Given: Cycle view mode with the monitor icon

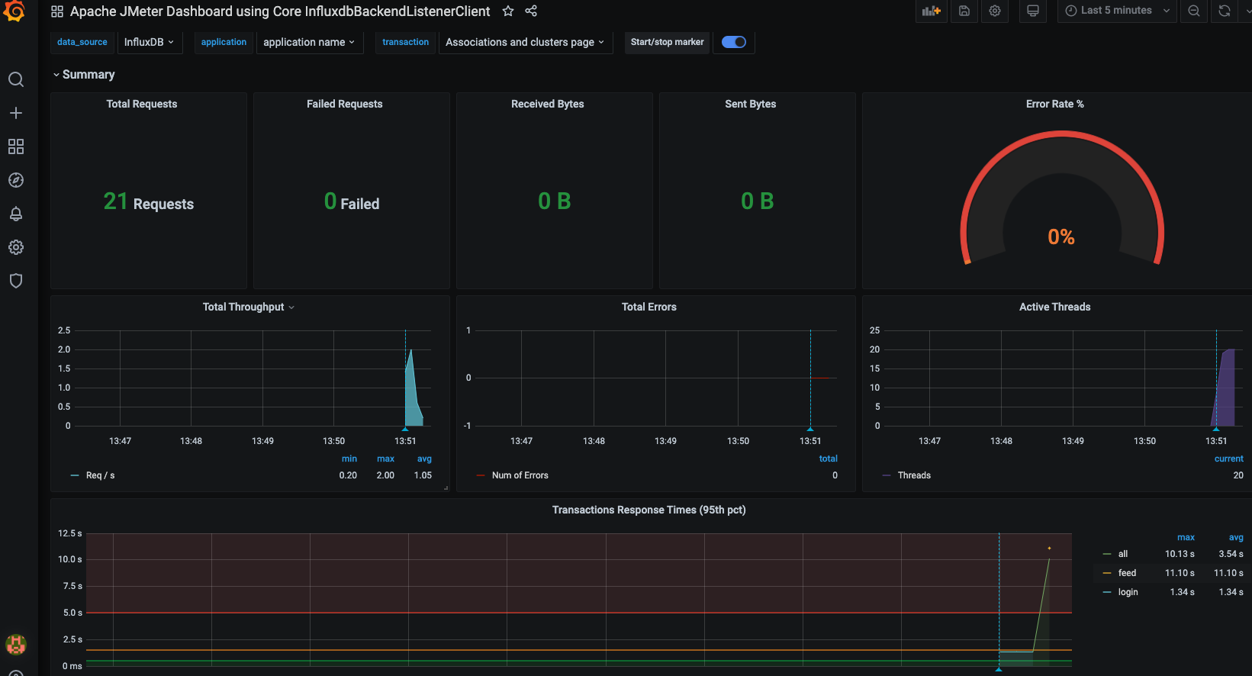Looking at the screenshot, I should (1033, 11).
